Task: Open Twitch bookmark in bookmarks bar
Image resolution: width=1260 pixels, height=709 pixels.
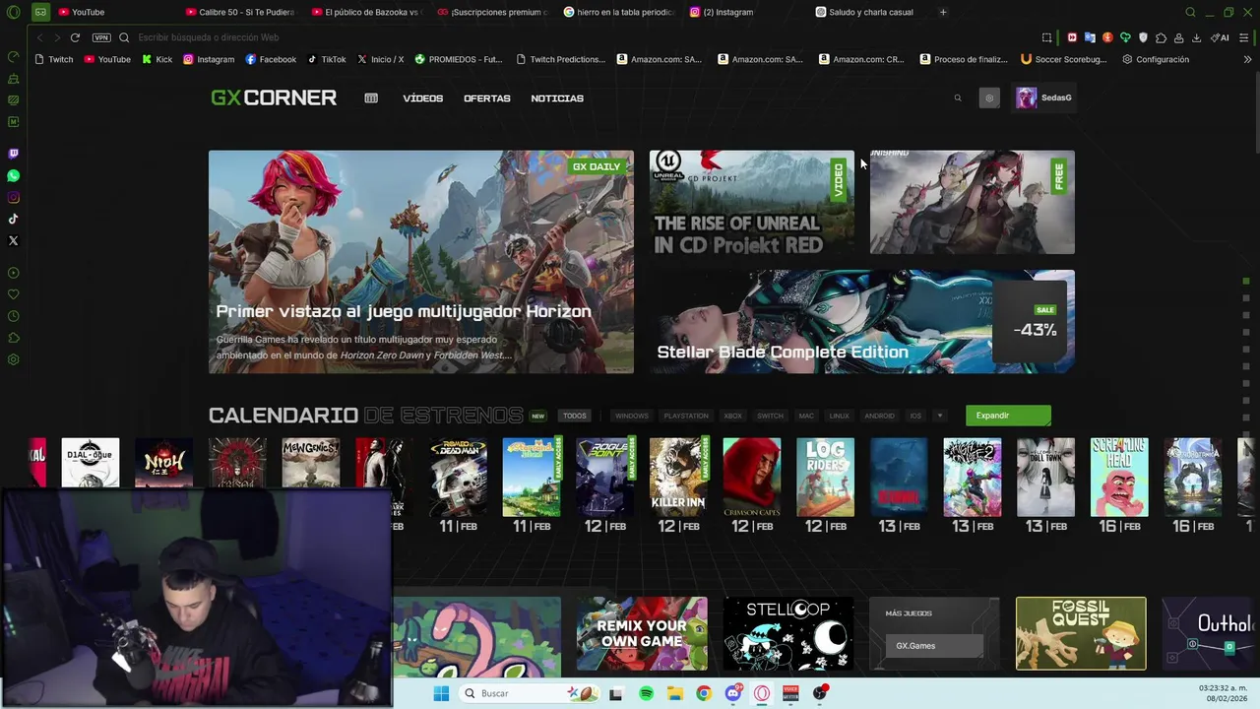Action: [53, 59]
